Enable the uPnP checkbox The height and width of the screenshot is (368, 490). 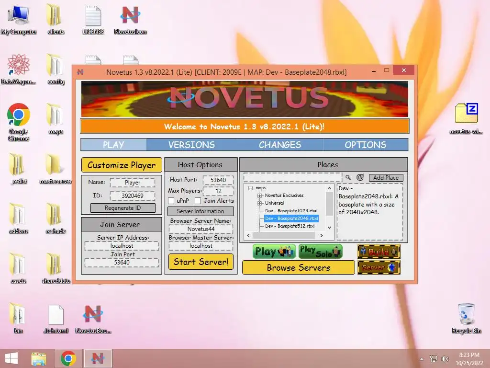click(x=171, y=201)
